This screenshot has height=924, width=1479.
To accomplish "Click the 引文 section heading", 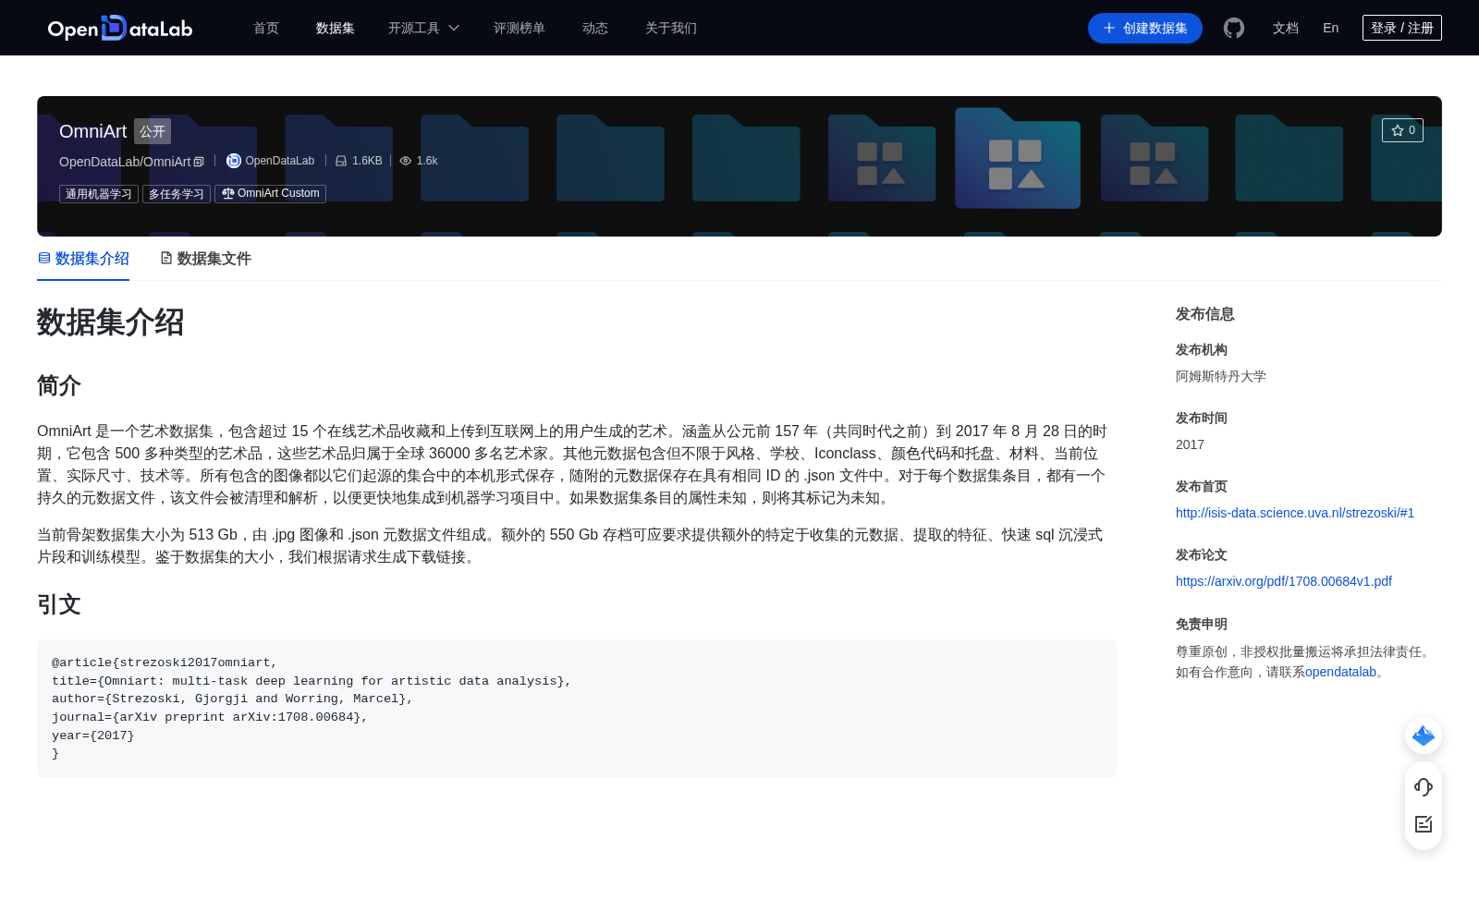I will (59, 604).
